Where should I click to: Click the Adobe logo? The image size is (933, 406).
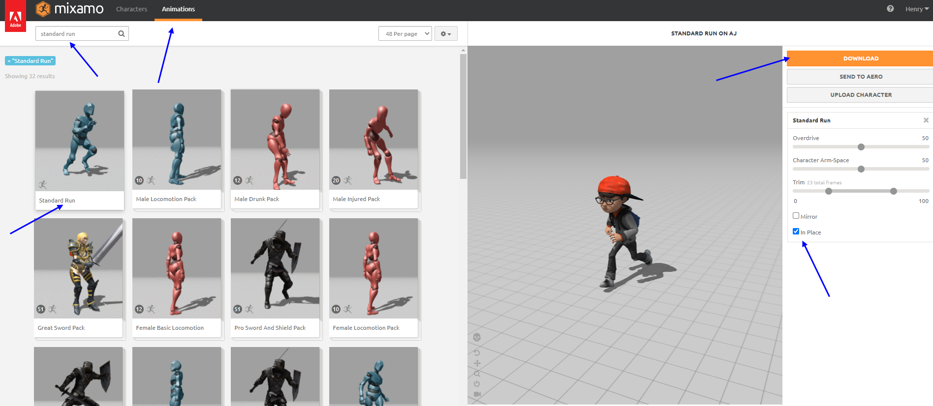click(15, 17)
